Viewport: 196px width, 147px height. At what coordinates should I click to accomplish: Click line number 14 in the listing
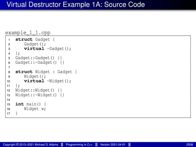pyautogui.click(x=8, y=100)
